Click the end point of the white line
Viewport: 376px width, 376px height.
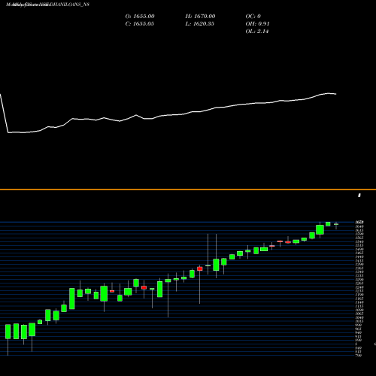(336, 94)
